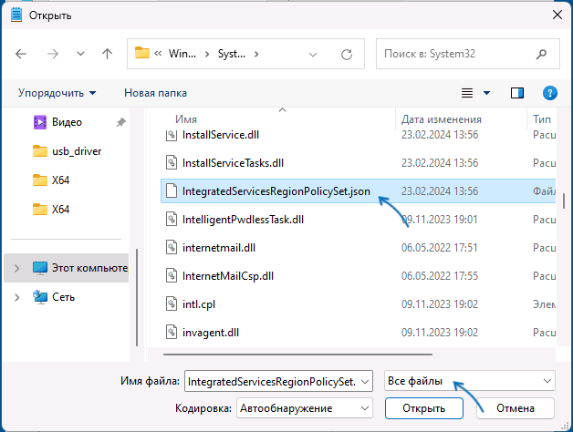Open the view options list icon
This screenshot has width=573, height=432.
(x=468, y=93)
